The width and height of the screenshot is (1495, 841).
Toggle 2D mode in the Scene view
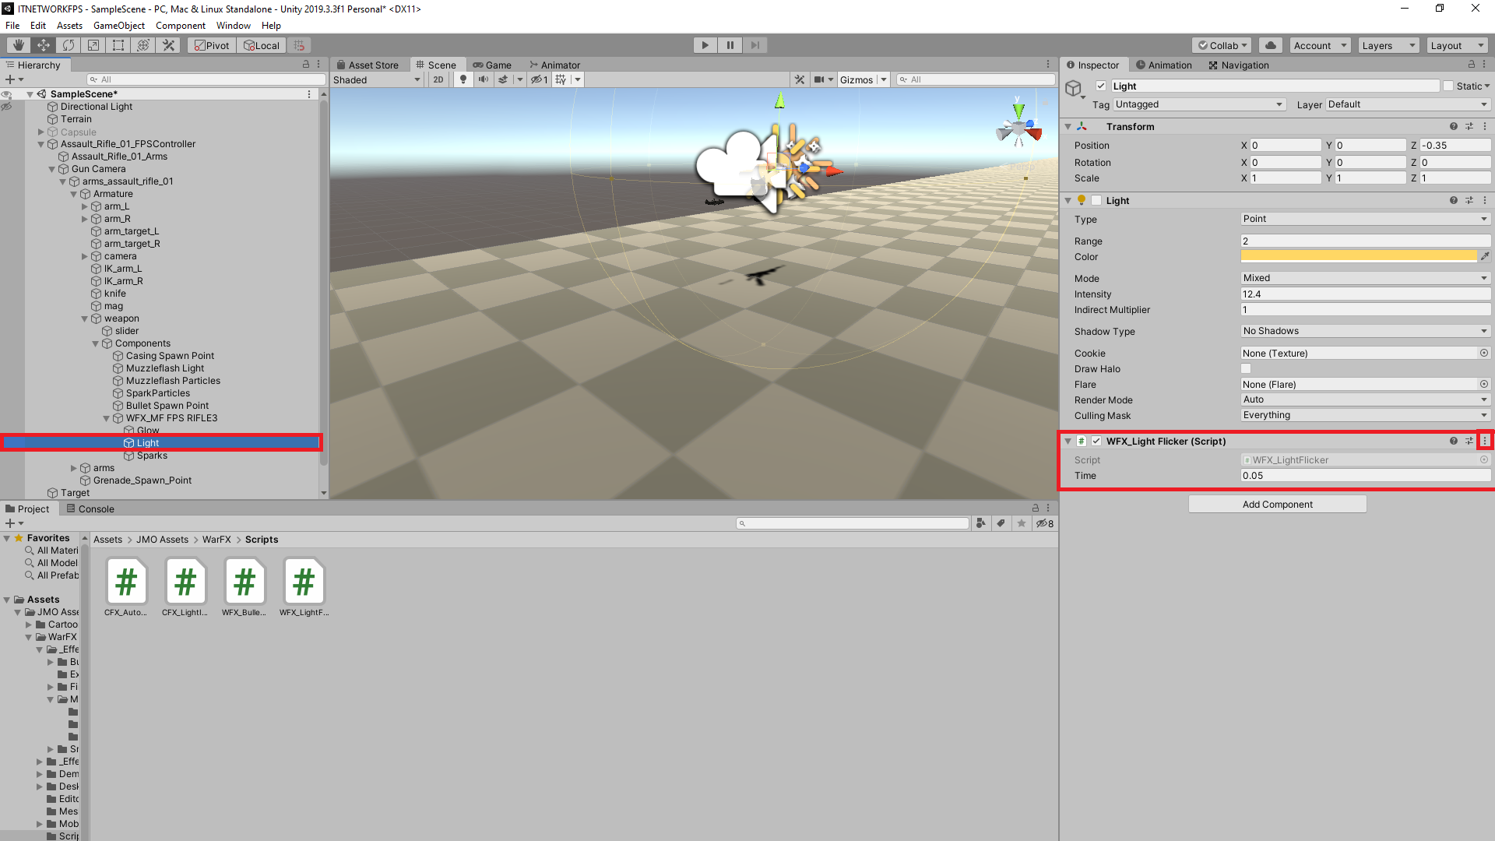438,79
